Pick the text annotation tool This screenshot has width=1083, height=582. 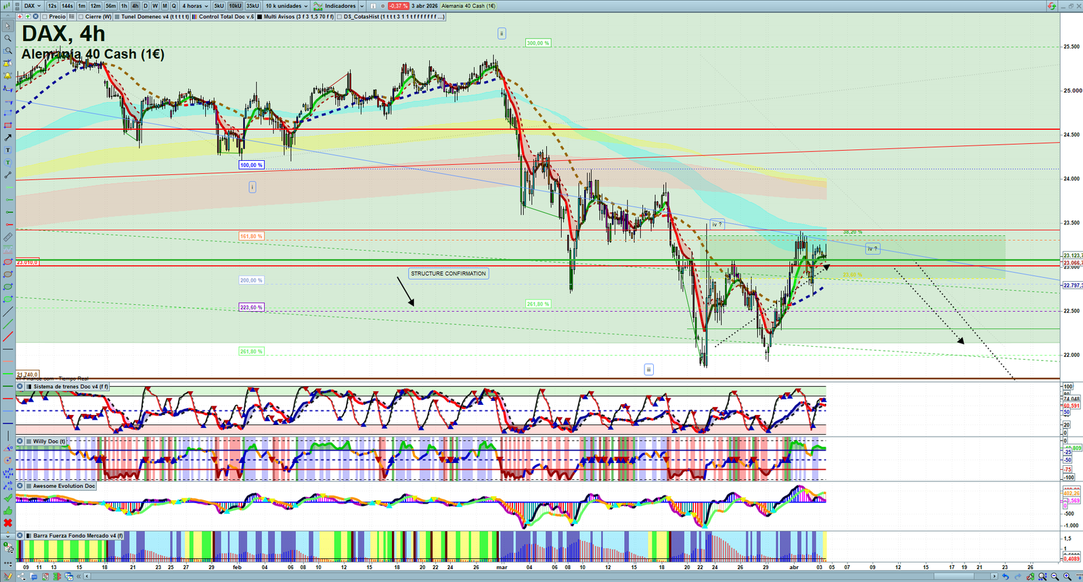7,150
